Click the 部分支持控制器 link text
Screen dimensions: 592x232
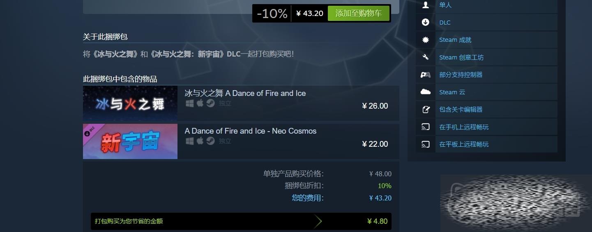click(x=461, y=75)
